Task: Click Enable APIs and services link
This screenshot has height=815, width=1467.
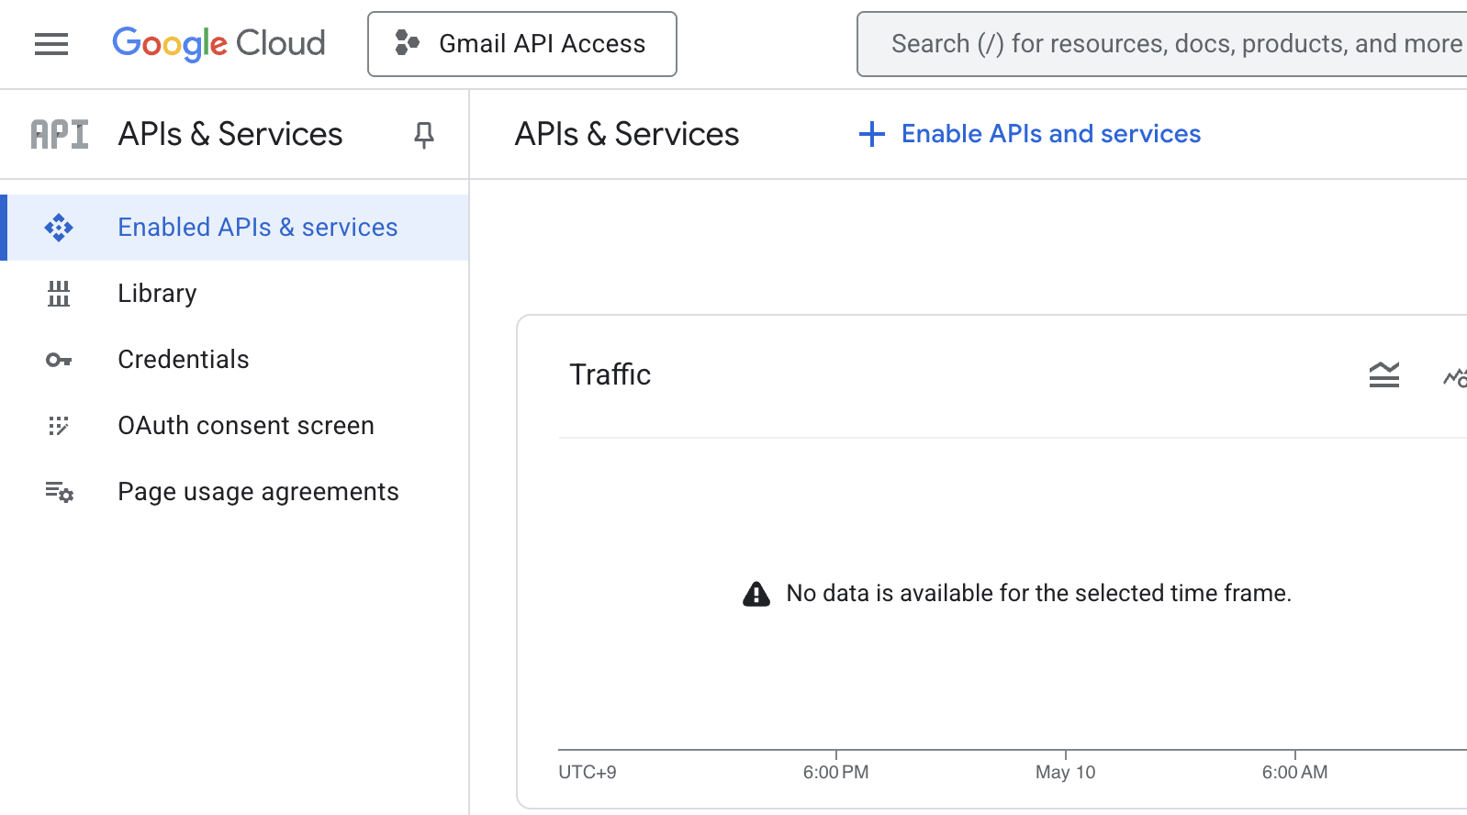Action: [x=1051, y=134]
